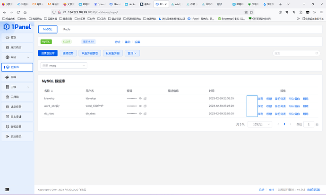The image size is (326, 195).
Task: List all browser tabs chevron
Action: coord(288,4)
